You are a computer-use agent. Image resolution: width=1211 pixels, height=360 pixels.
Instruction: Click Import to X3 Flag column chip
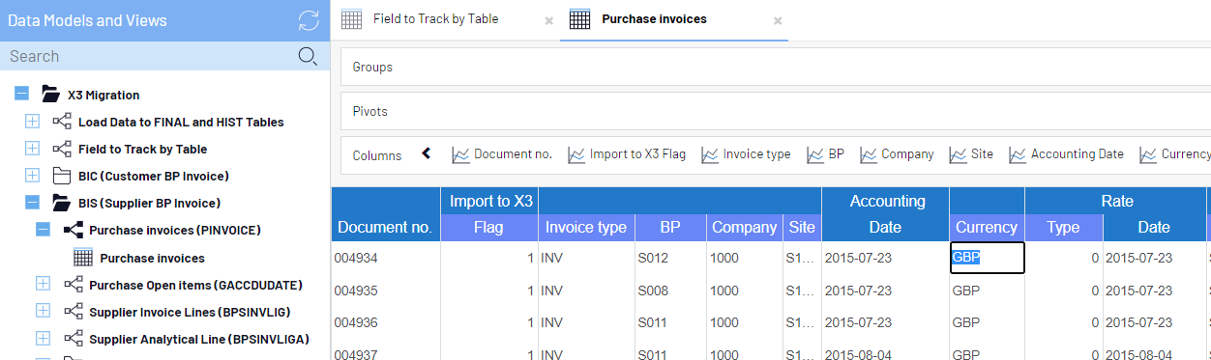(627, 153)
